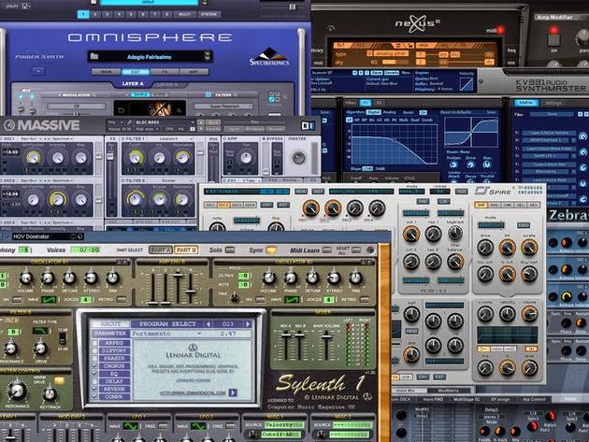Select PART B in Sylenth1
The image size is (589, 442).
(186, 250)
